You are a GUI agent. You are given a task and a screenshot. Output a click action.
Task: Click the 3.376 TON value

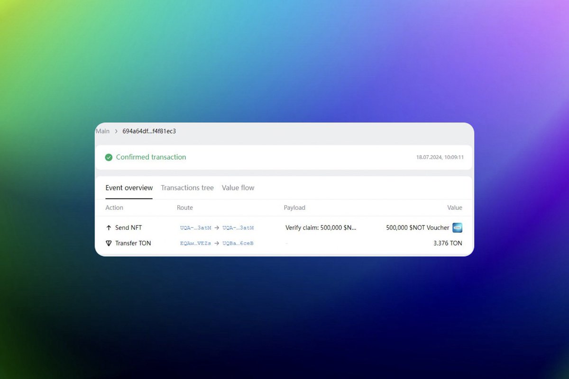(x=448, y=244)
